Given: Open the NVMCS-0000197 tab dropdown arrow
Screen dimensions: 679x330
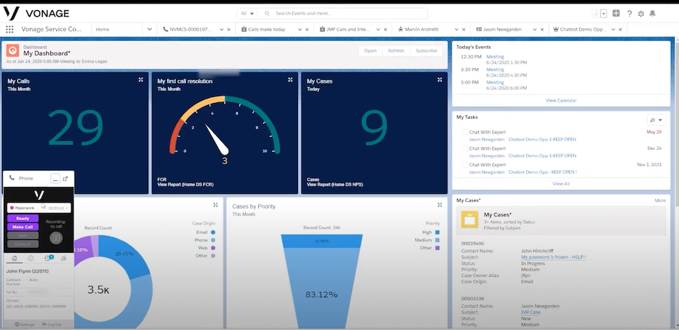Looking at the screenshot, I should (x=221, y=29).
